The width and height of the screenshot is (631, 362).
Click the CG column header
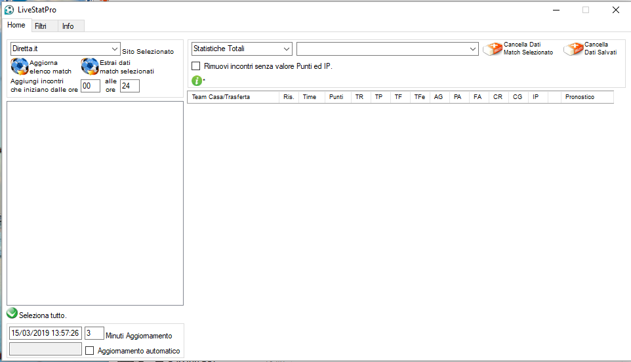pos(519,97)
